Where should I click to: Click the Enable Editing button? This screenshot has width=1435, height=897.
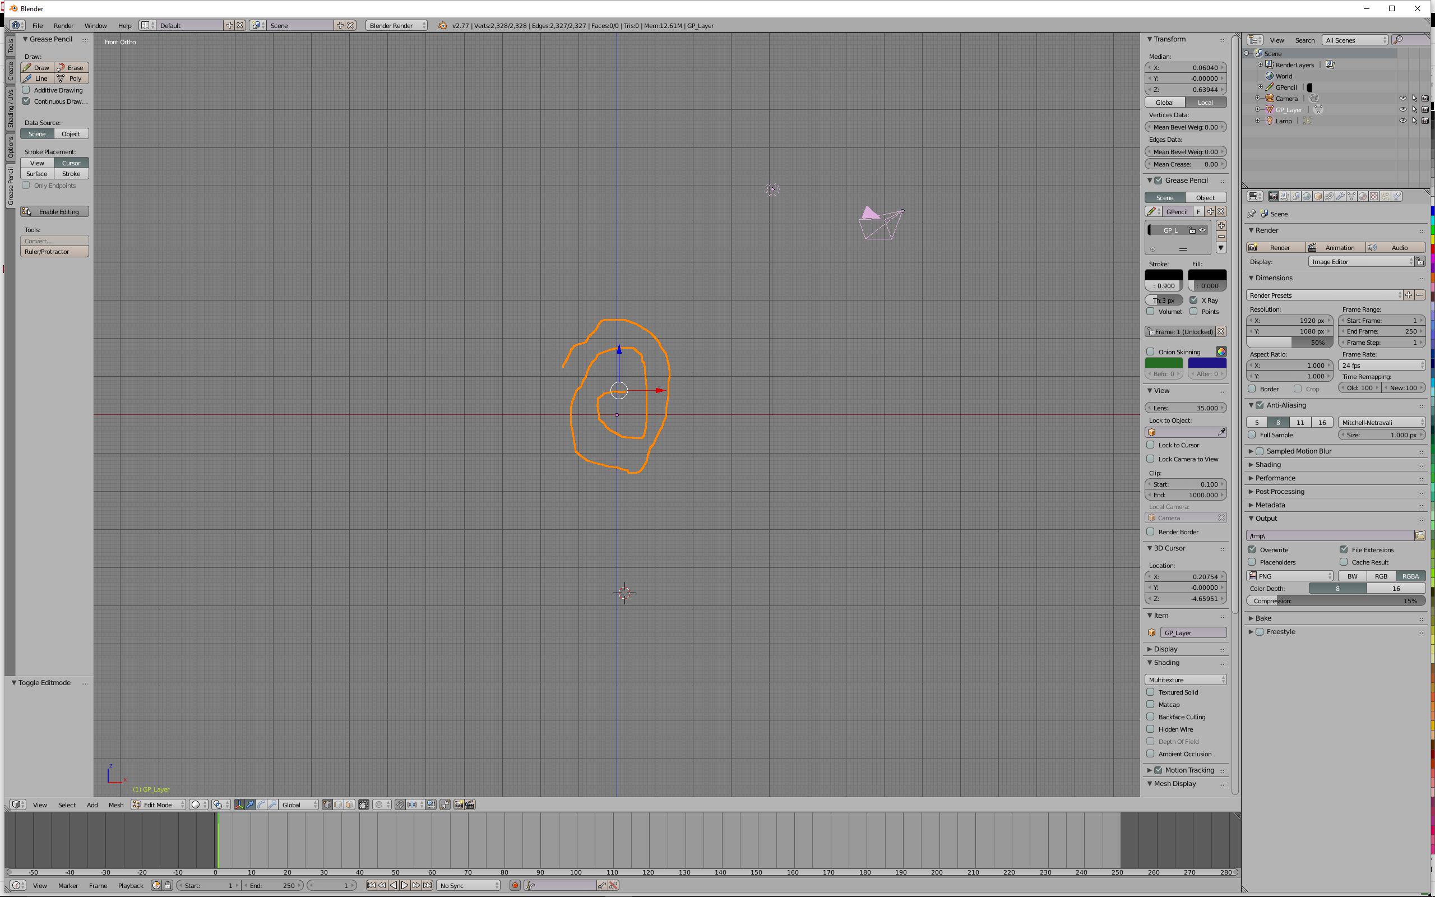54,212
